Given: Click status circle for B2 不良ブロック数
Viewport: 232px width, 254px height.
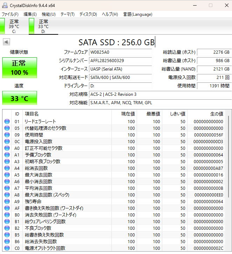Looking at the screenshot, I should pos(7,228).
